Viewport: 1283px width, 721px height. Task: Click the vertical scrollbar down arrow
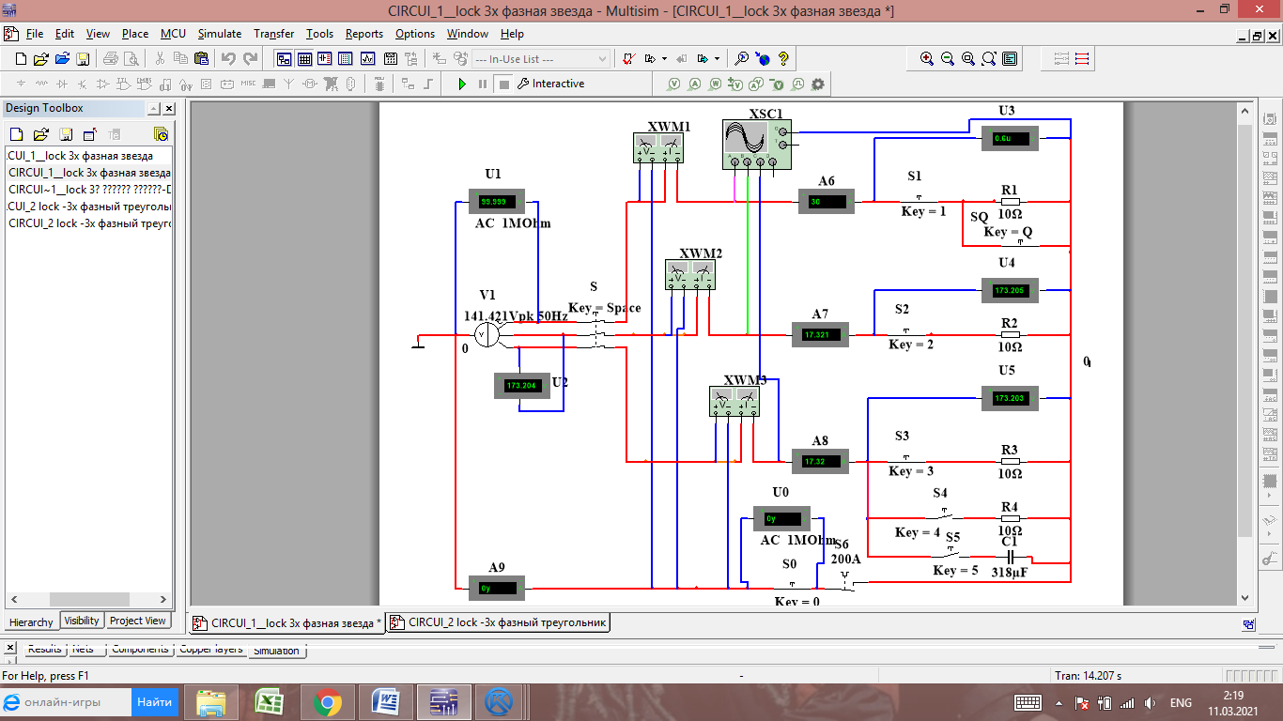1245,598
